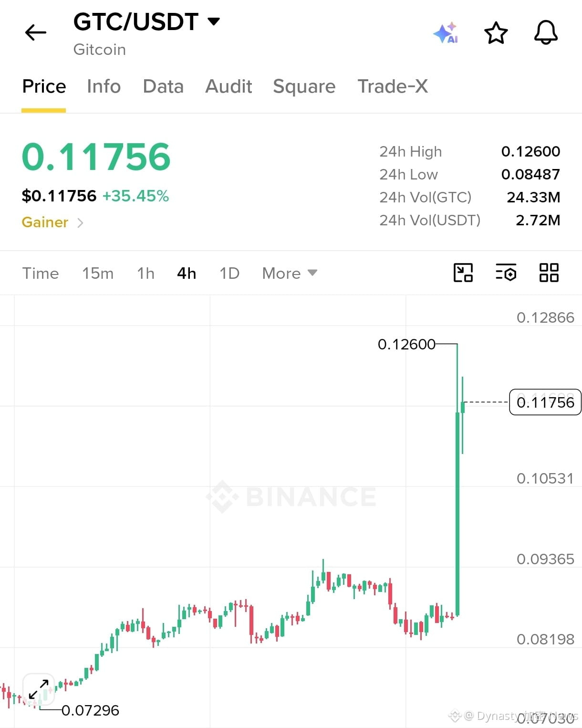Expand chart to fullscreen with arrows icon

[x=39, y=689]
